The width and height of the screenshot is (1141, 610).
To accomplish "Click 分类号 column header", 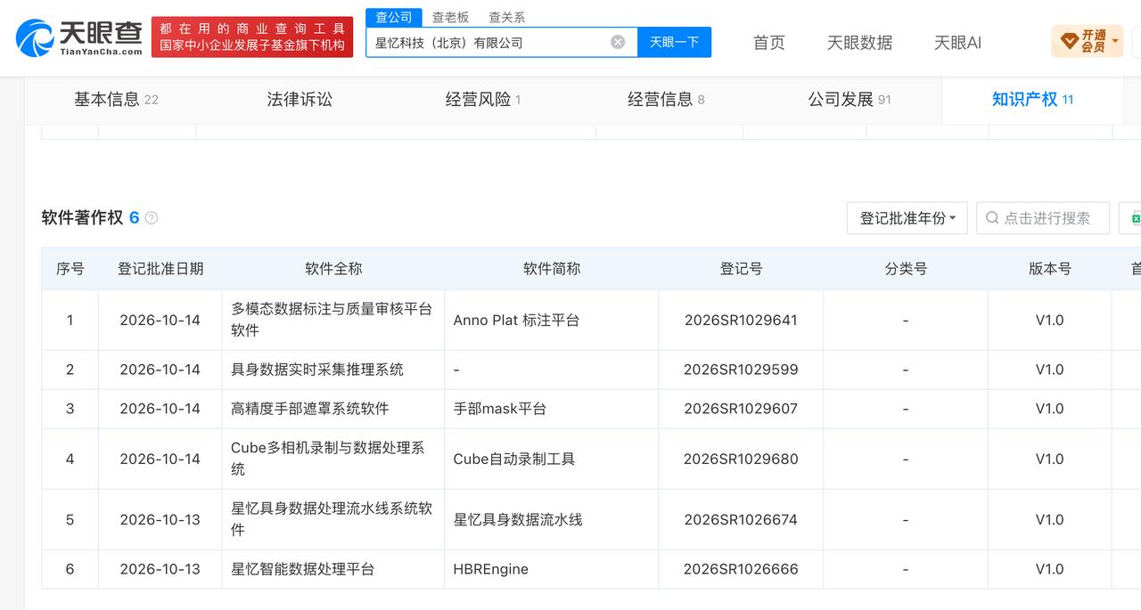I will [906, 268].
